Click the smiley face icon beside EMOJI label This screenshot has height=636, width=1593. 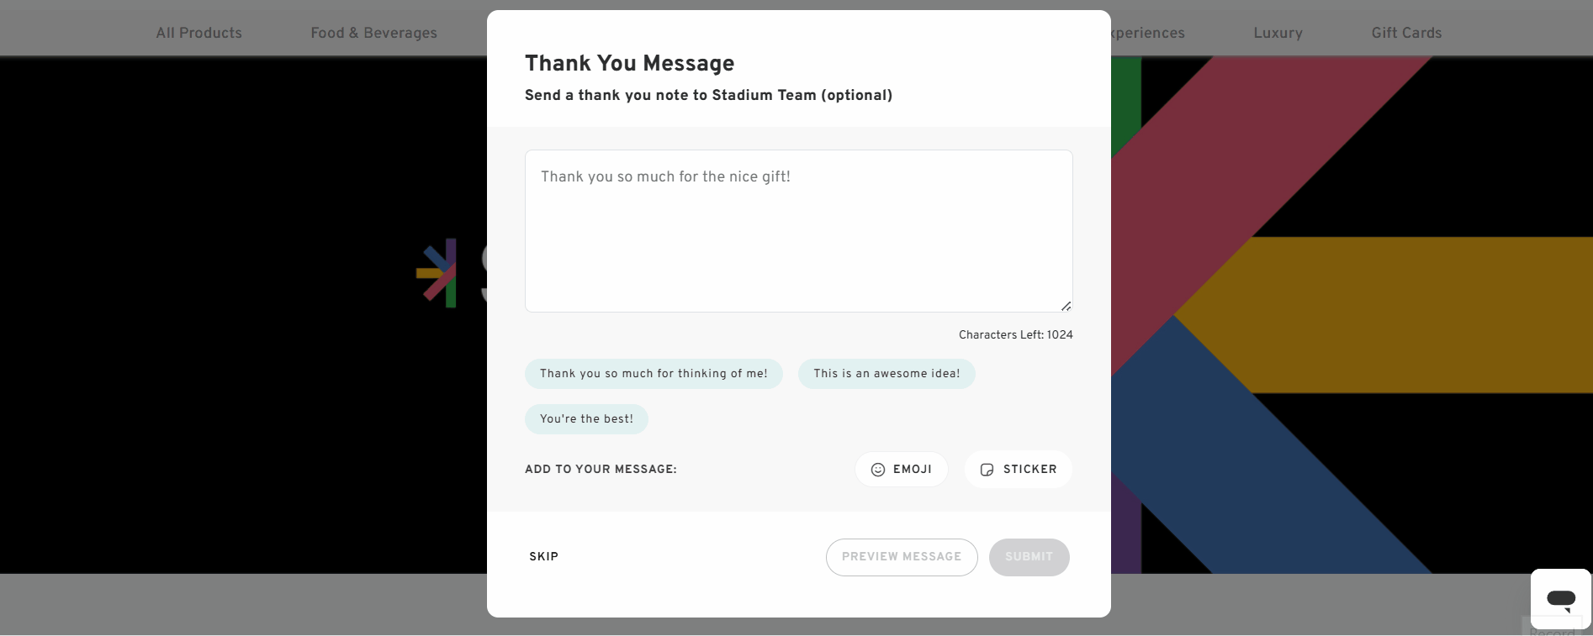pos(878,470)
